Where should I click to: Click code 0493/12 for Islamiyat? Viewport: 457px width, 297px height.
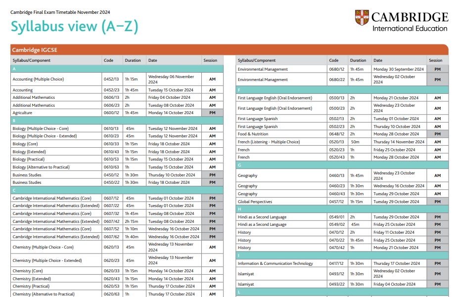pyautogui.click(x=337, y=274)
